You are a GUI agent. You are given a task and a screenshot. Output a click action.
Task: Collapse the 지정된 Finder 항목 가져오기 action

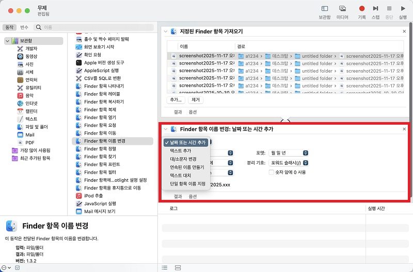(x=166, y=31)
